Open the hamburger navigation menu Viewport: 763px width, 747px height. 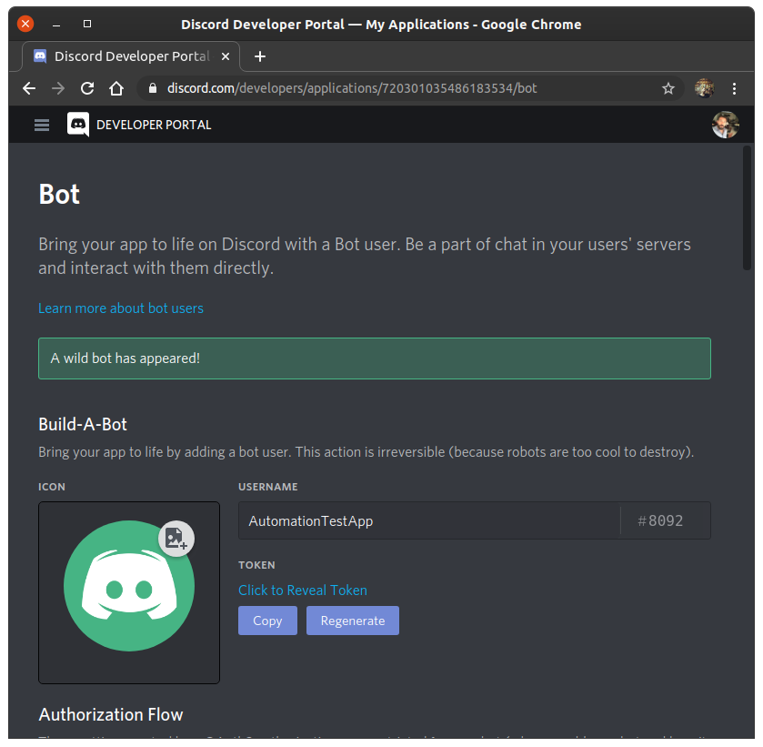pos(42,126)
